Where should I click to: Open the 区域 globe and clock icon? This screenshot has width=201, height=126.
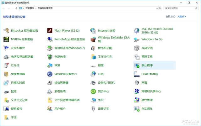click(x=93, y=74)
